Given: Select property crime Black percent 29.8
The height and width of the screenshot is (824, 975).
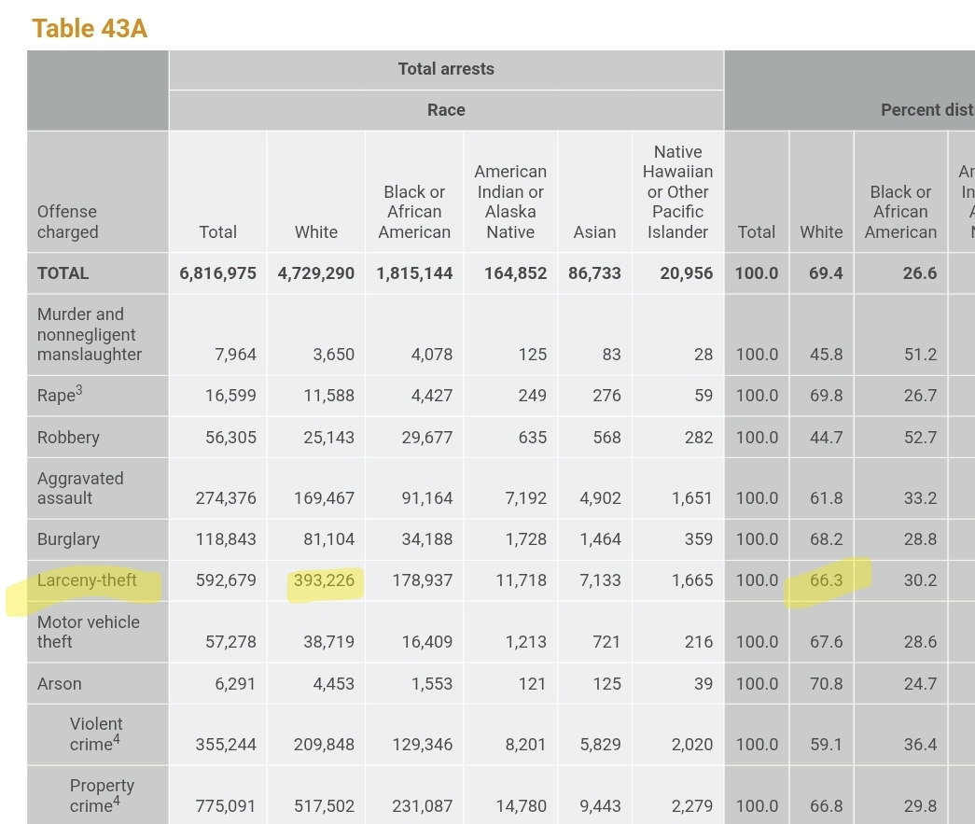Looking at the screenshot, I should click(x=920, y=806).
